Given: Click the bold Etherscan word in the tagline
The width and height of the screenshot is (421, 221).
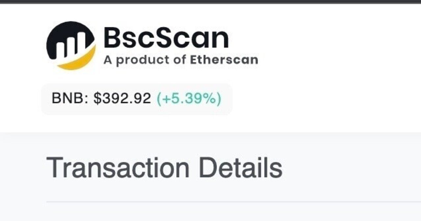Looking at the screenshot, I should point(224,60).
